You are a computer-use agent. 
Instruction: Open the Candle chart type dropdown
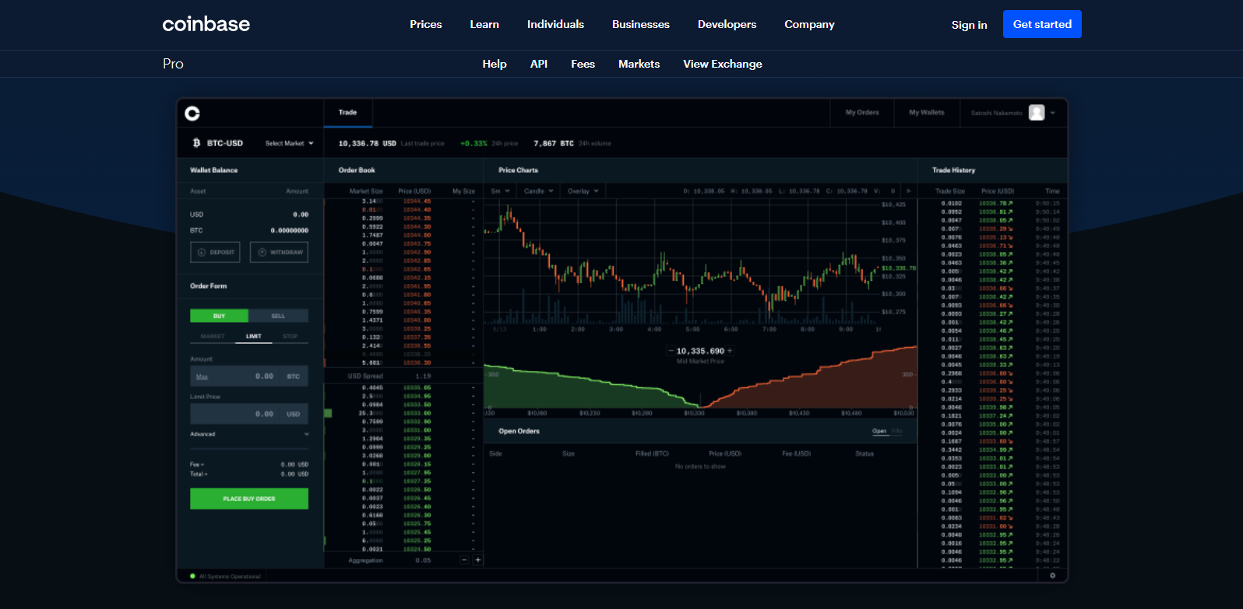tap(538, 191)
